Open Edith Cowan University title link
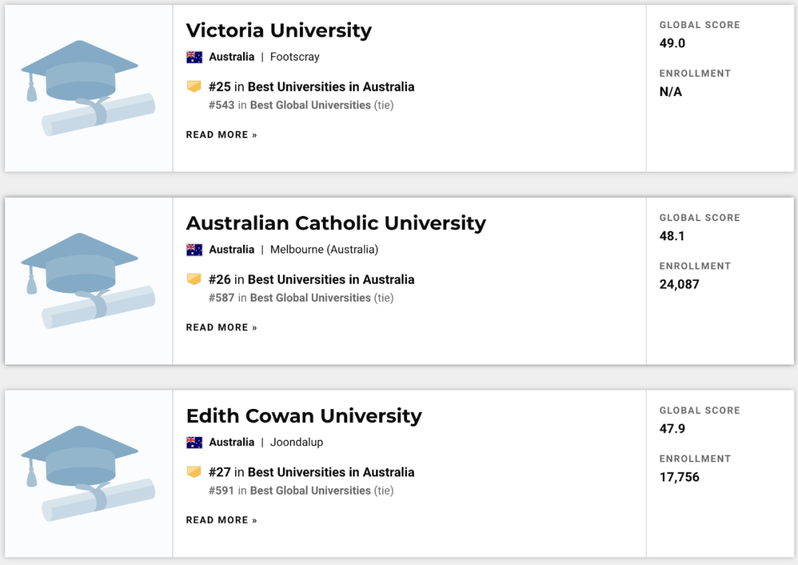The image size is (798, 565). (304, 416)
